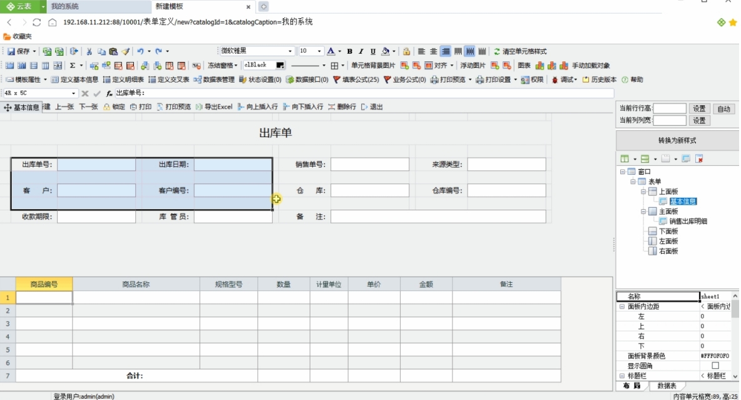Toggle italic formatting icon

coord(361,51)
